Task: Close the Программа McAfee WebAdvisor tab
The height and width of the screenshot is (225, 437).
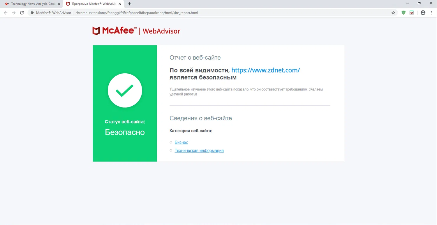Action: pos(120,4)
